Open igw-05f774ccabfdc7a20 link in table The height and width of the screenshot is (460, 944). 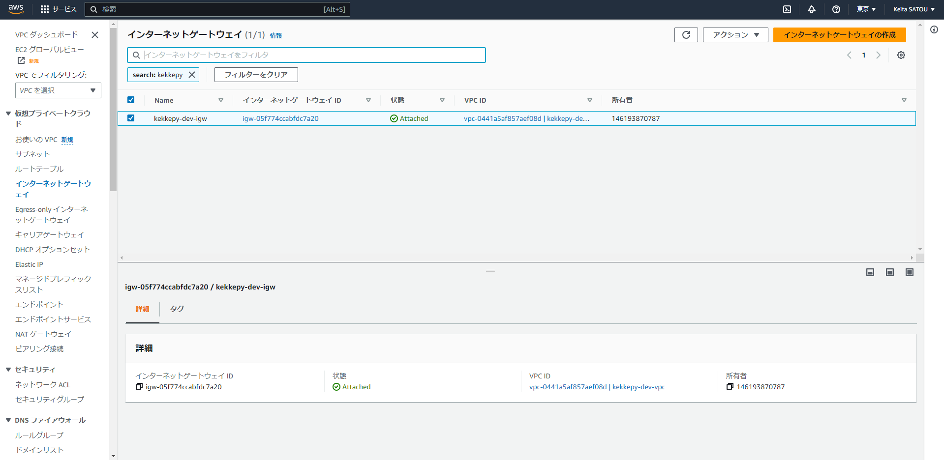pos(280,118)
